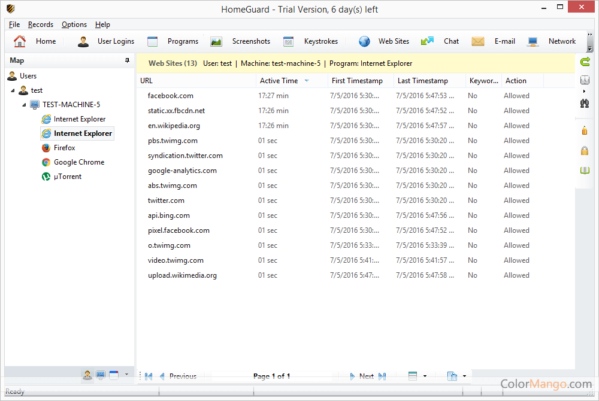This screenshot has height=401, width=599.
Task: Open the Options menu
Action: (x=74, y=25)
